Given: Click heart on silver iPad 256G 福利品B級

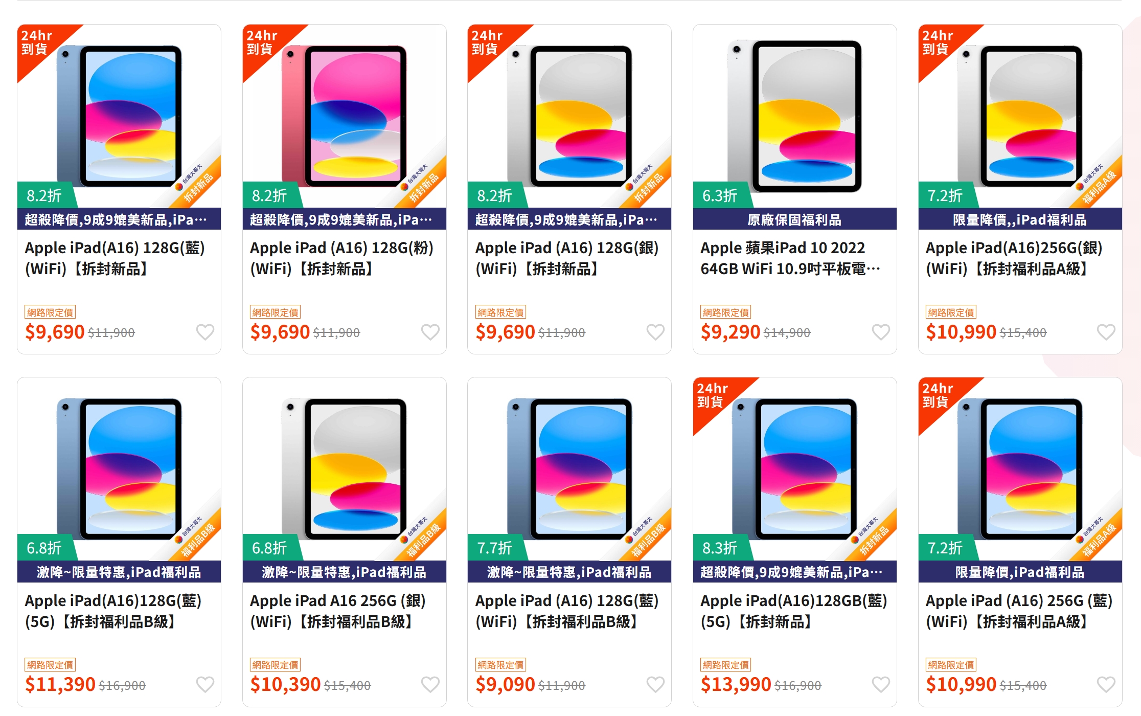Looking at the screenshot, I should pyautogui.click(x=430, y=684).
